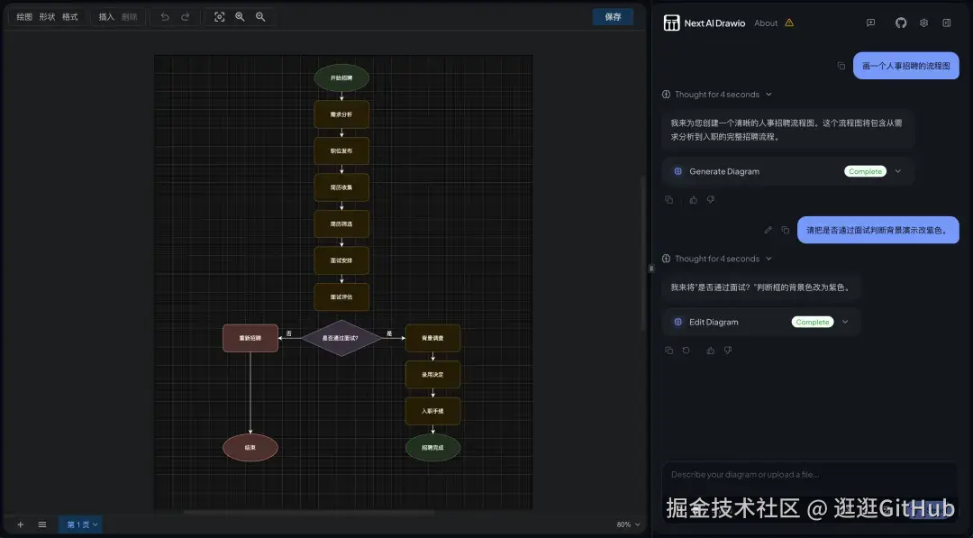The width and height of the screenshot is (973, 538).
Task: Open the 80% zoom level dropdown
Action: click(626, 524)
